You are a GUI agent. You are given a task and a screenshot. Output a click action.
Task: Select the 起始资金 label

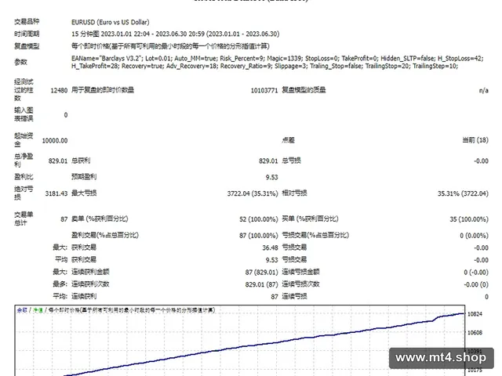(24, 139)
